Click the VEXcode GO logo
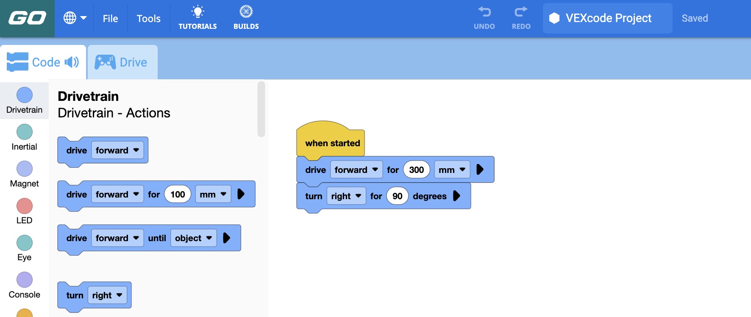The image size is (751, 317). click(27, 18)
